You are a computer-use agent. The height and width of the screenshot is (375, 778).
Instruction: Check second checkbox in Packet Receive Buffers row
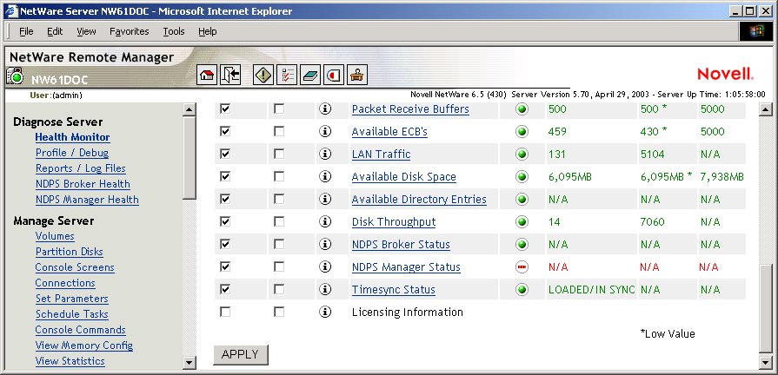pyautogui.click(x=279, y=109)
